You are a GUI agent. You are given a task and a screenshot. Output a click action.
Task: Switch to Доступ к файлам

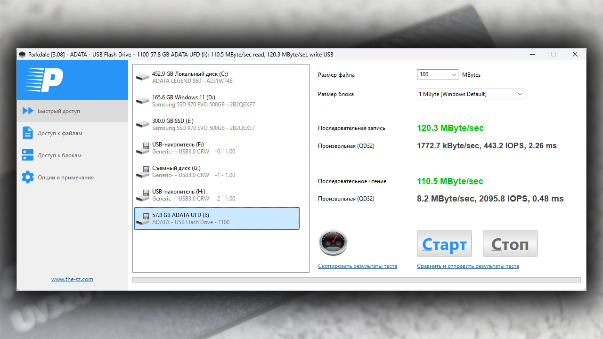pos(73,133)
